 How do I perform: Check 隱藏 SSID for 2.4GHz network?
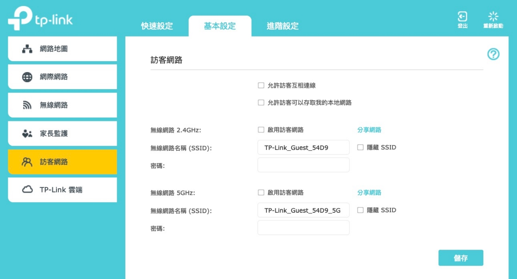pos(360,147)
